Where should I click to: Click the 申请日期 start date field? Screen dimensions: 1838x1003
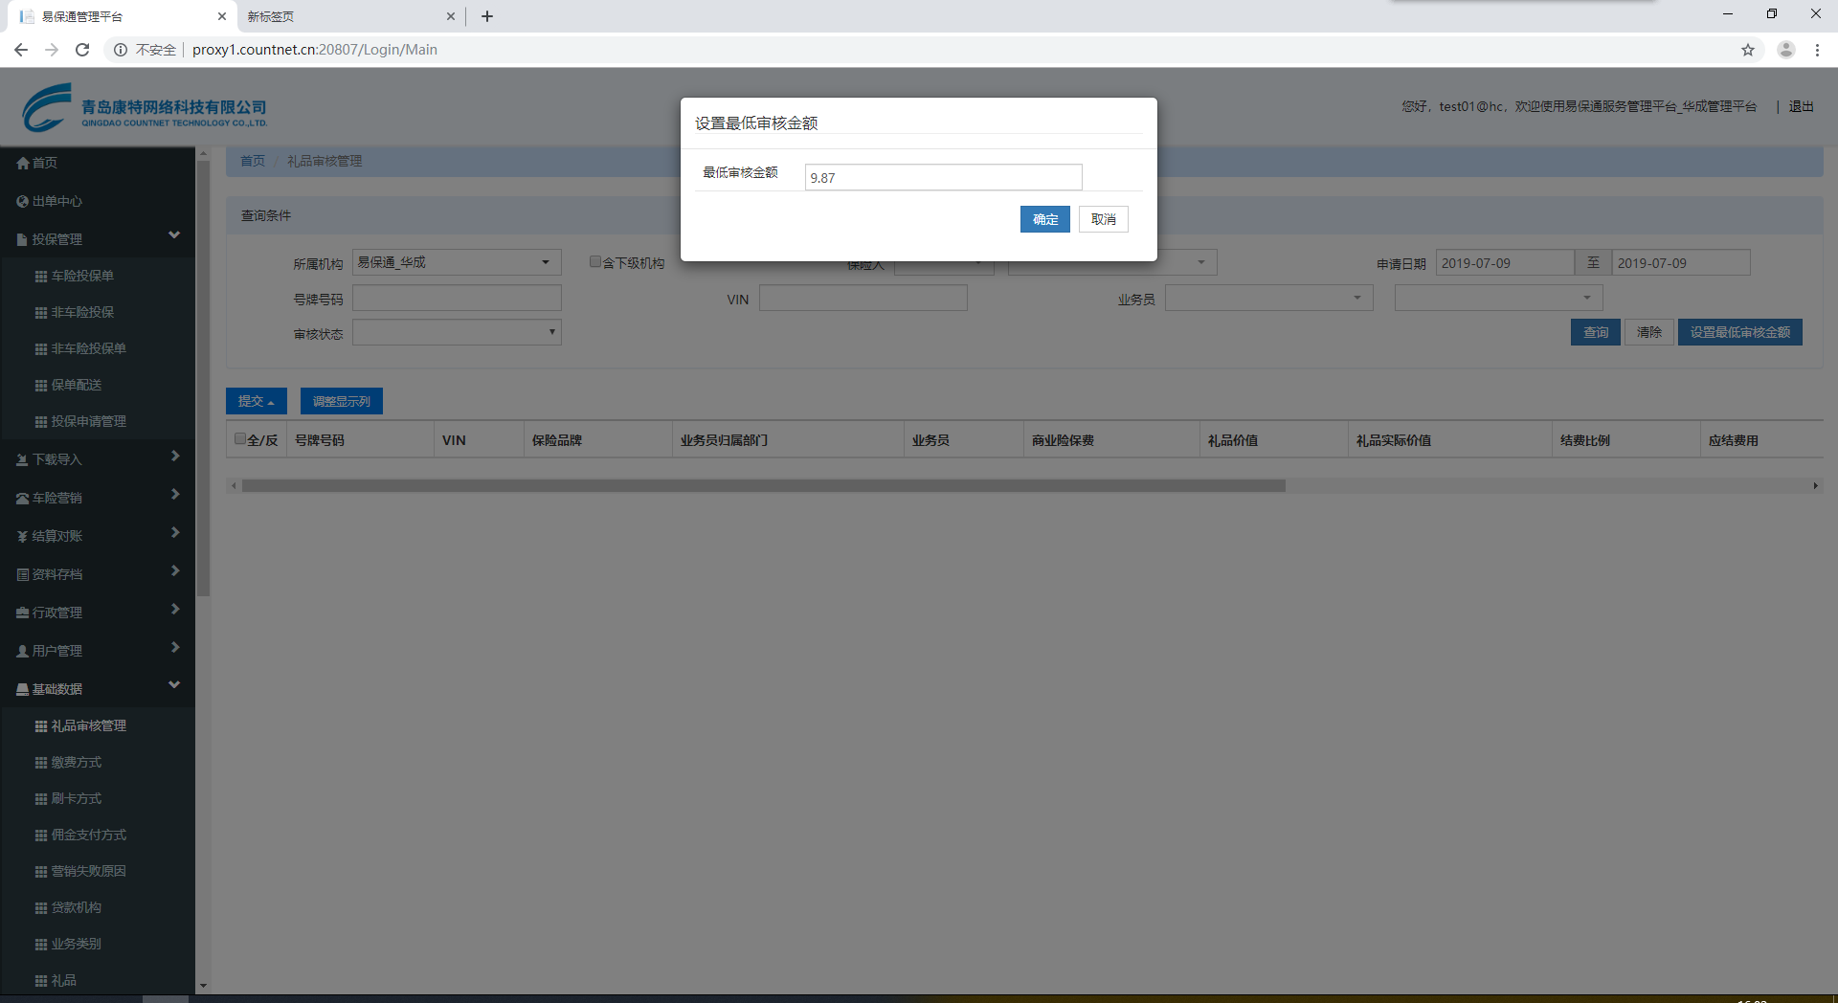tap(1504, 262)
